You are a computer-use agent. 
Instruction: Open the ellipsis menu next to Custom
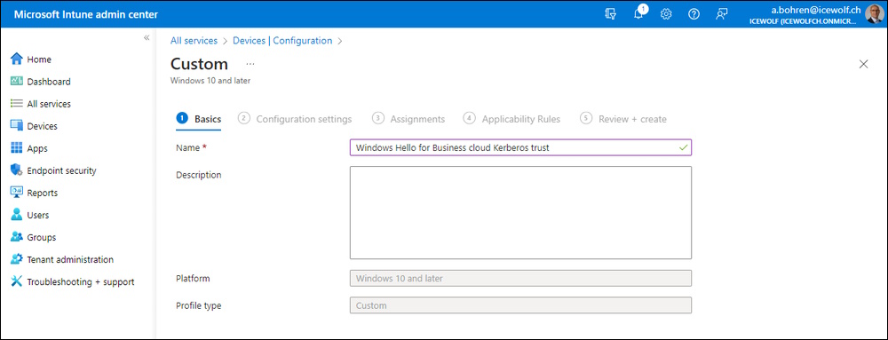pyautogui.click(x=250, y=64)
